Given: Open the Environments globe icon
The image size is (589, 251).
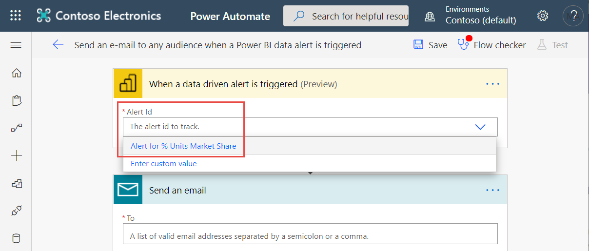Looking at the screenshot, I should click(x=430, y=16).
